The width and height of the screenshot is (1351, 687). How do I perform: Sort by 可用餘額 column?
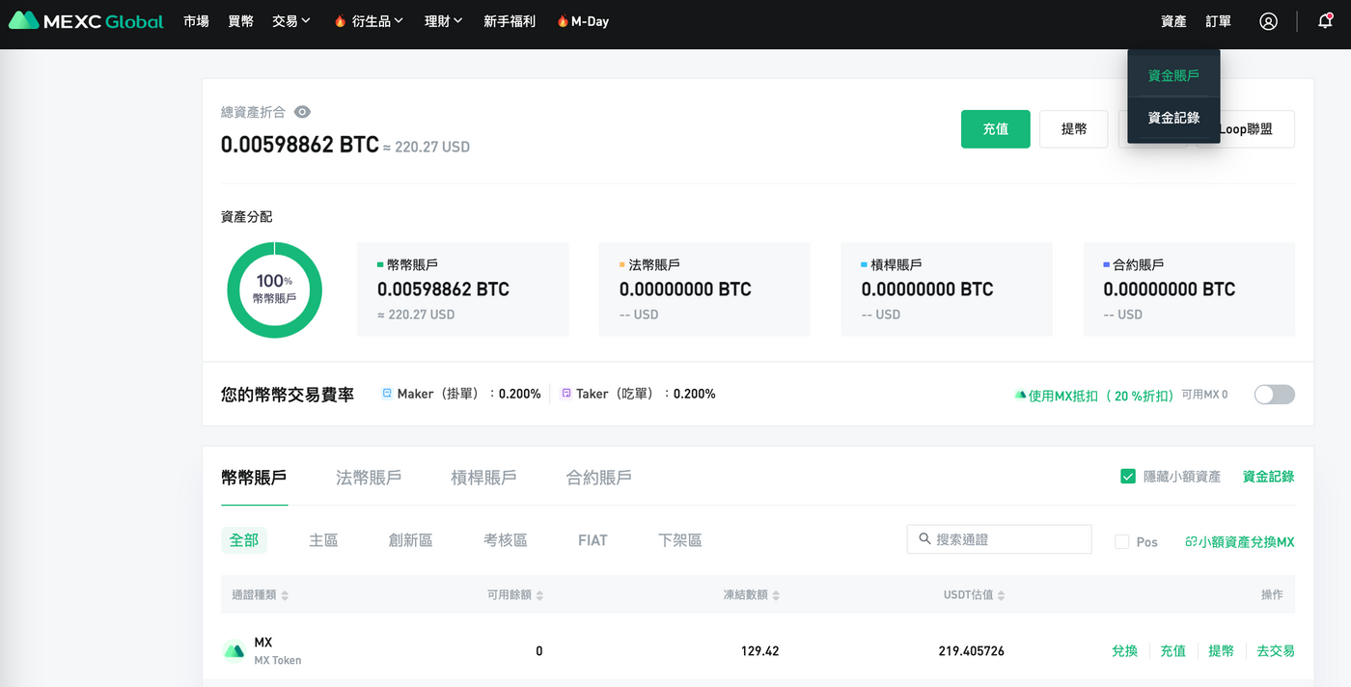pos(515,595)
